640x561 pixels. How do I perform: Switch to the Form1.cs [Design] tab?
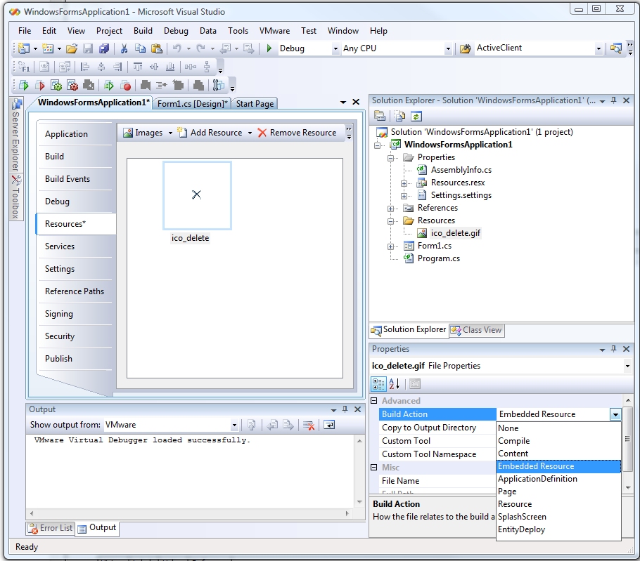[191, 103]
